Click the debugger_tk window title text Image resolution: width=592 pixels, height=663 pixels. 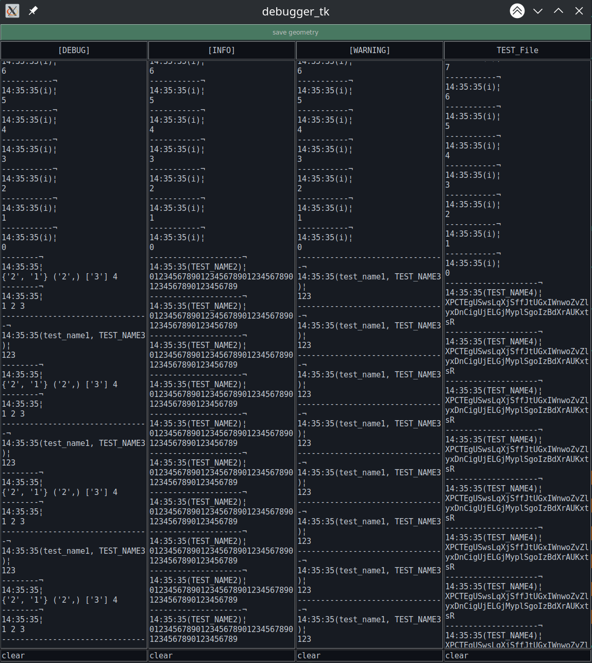tap(296, 11)
